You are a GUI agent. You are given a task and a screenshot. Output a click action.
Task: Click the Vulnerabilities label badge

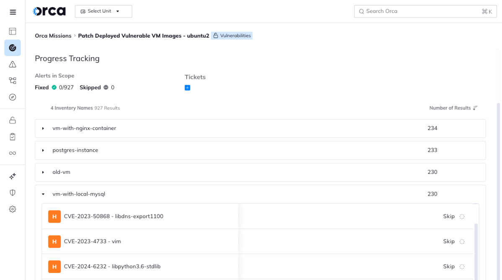coord(232,36)
